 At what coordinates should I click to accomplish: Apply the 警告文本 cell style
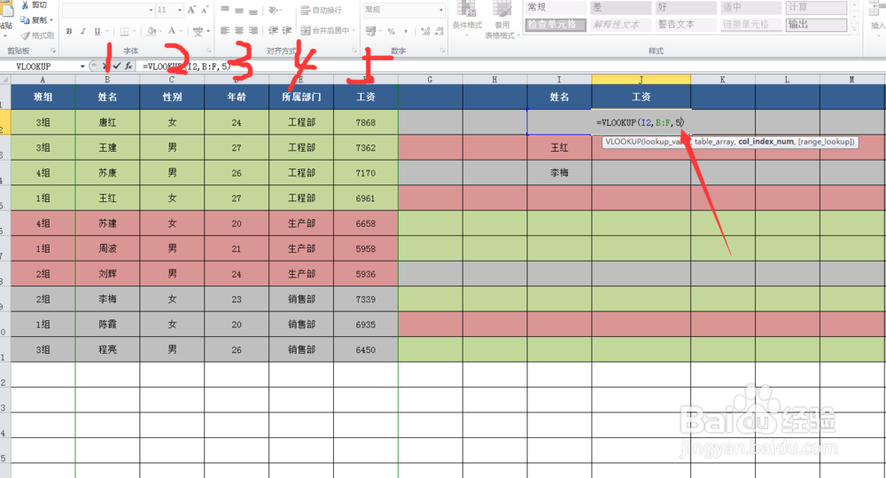(686, 25)
